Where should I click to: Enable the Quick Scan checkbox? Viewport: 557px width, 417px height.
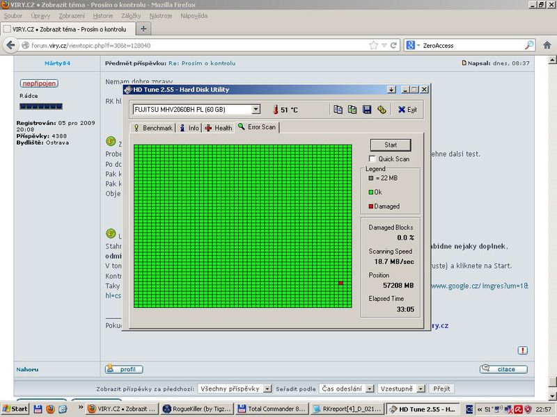pos(372,158)
